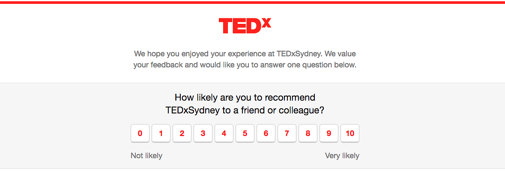The image size is (505, 171).
Task: Select rating 0 on the scale
Action: (x=140, y=133)
